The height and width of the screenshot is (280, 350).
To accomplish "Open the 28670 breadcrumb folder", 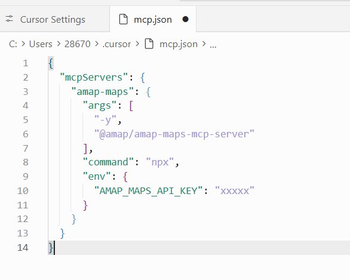I will click(78, 44).
